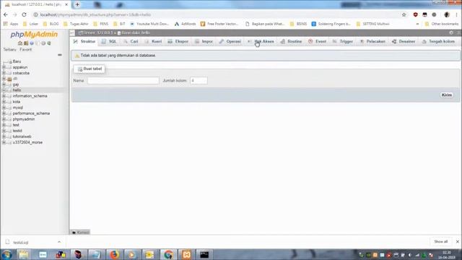Open the Desainer tab
Image resolution: width=462 pixels, height=260 pixels.
[404, 42]
